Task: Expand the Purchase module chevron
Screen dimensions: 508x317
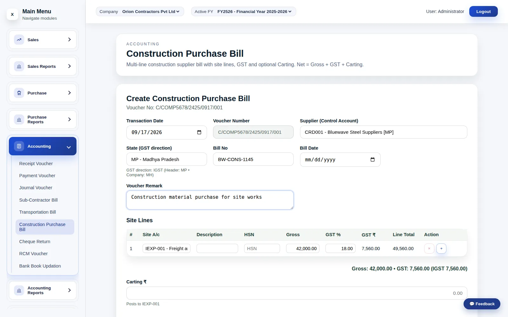Action: tap(70, 93)
